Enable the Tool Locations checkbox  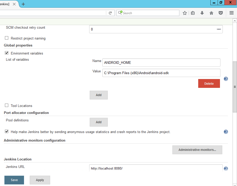coord(7,105)
